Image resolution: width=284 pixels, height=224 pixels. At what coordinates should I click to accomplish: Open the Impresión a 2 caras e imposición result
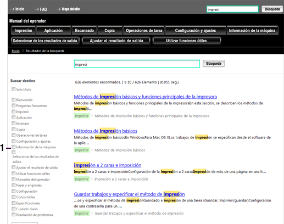point(108,165)
